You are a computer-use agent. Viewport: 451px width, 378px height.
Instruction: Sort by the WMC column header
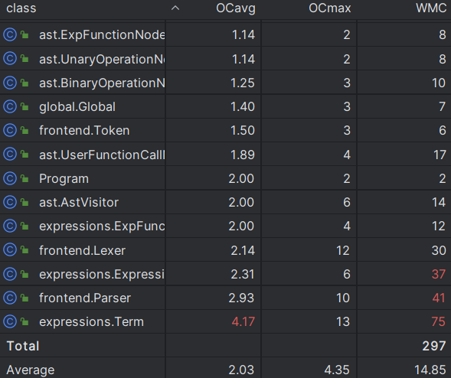431,8
